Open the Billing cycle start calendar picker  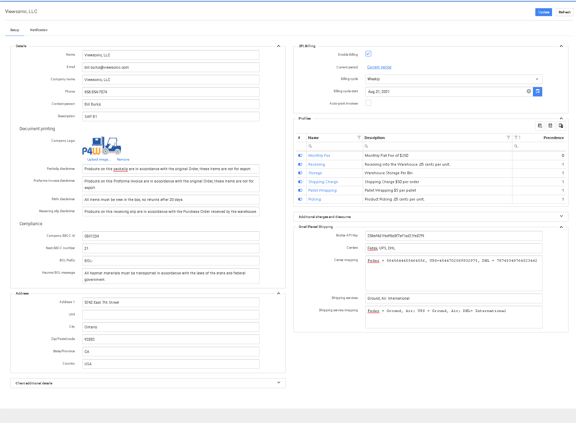point(537,92)
